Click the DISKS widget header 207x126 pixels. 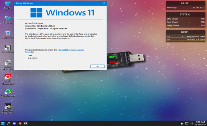185,32
